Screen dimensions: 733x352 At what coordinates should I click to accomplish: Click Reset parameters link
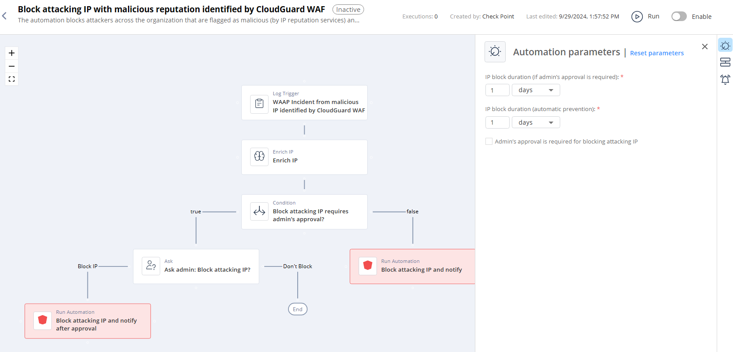(x=657, y=53)
